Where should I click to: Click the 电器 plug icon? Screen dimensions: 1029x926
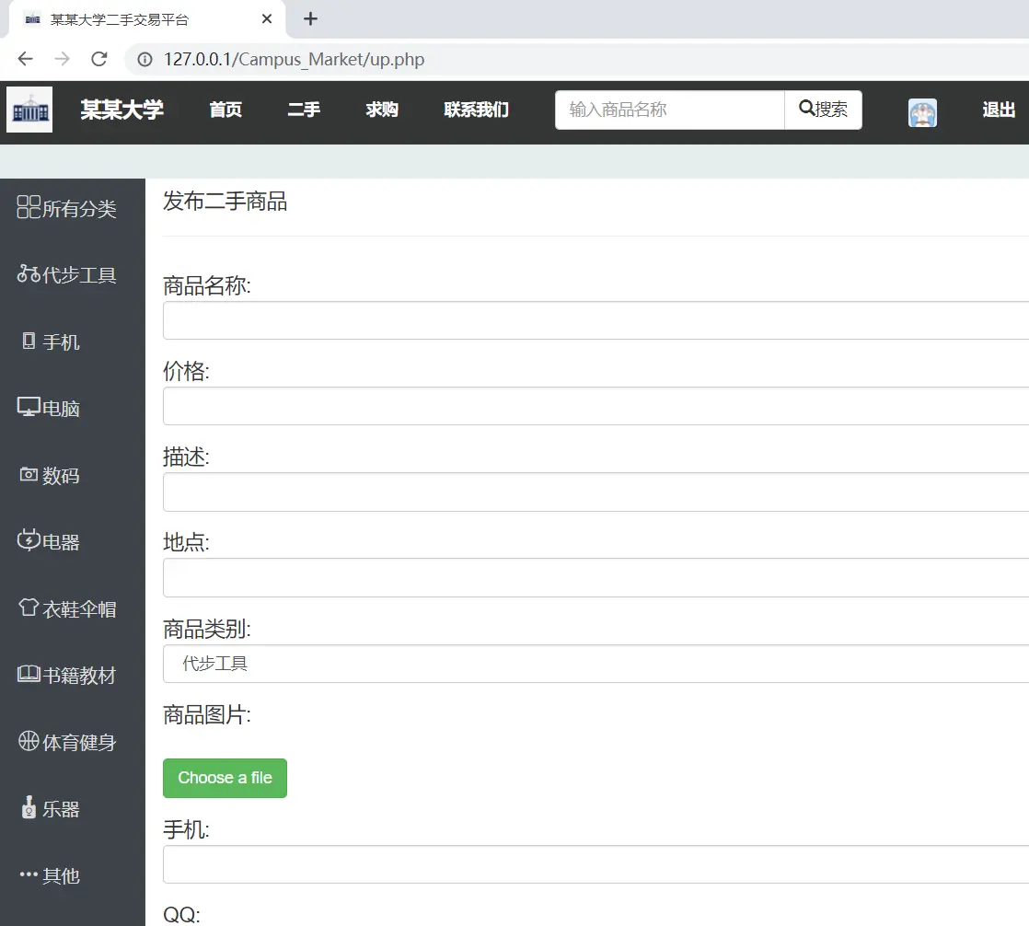pos(29,540)
